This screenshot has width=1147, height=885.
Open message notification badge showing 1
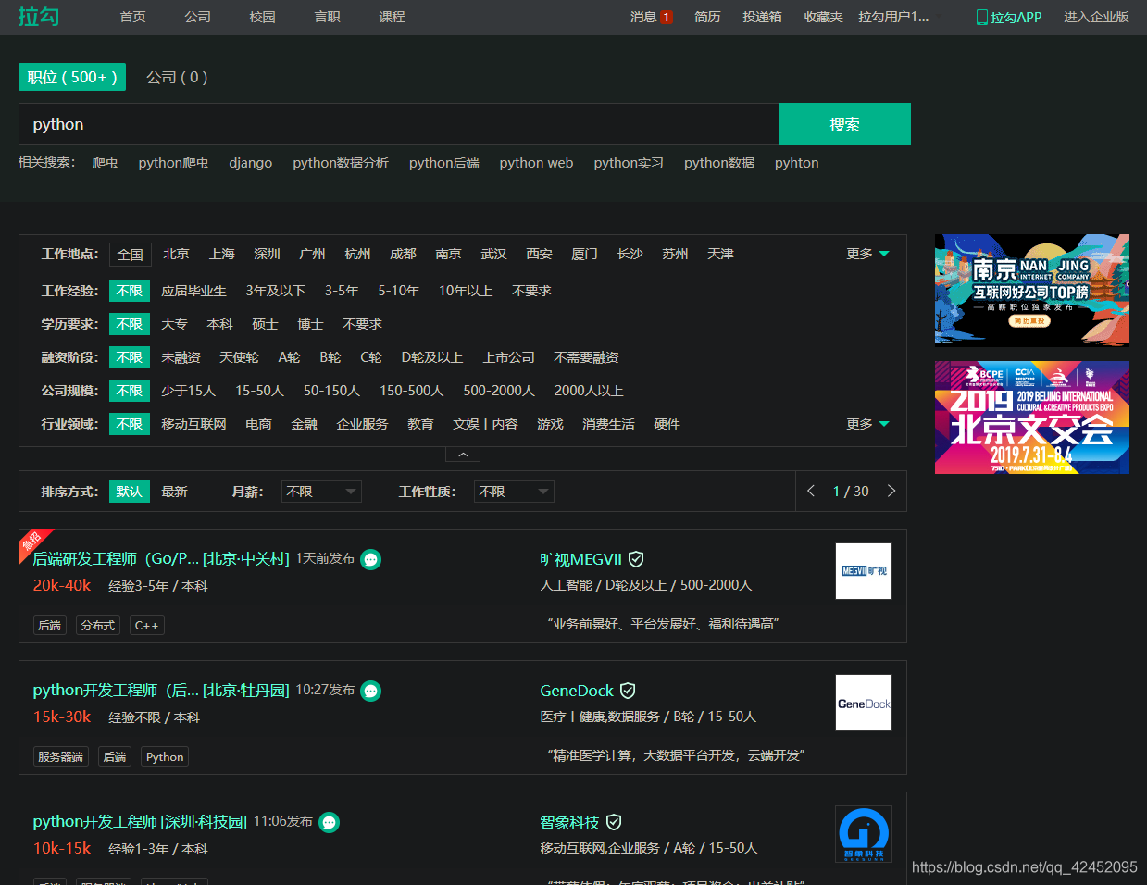[x=667, y=17]
